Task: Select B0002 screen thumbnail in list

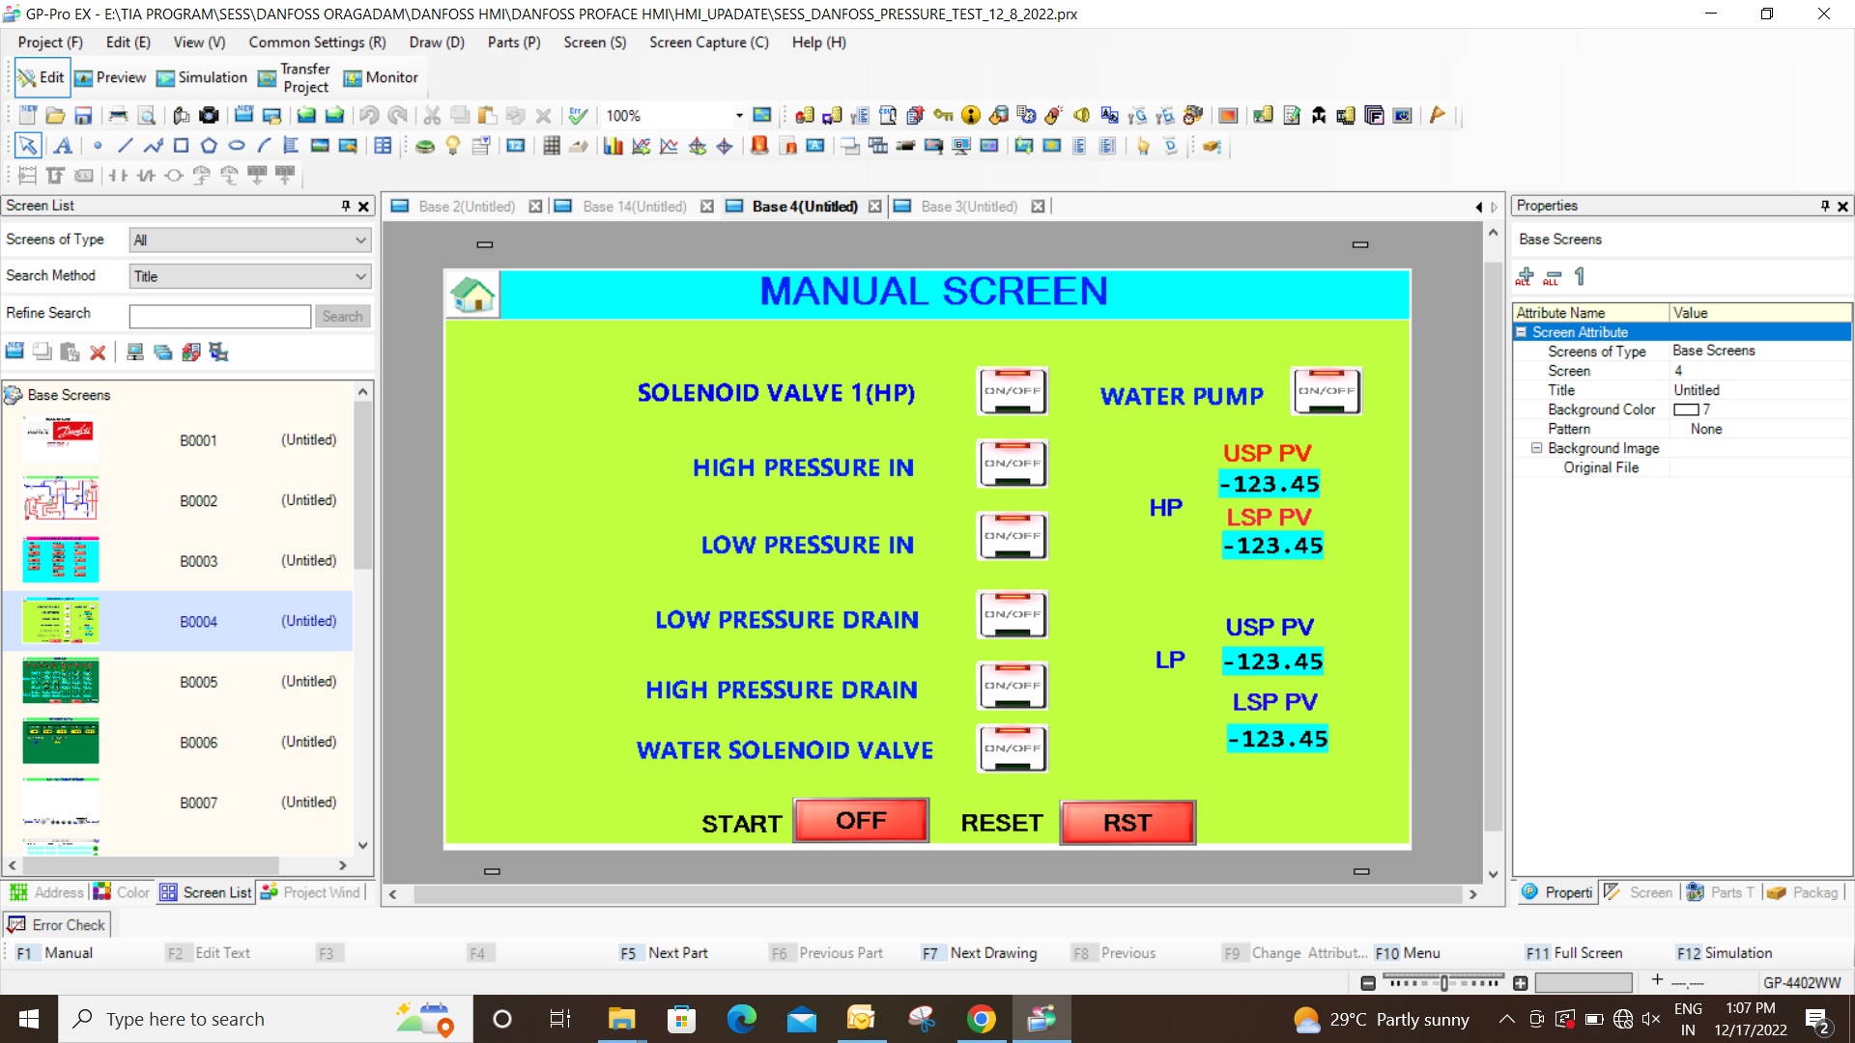Action: click(61, 500)
